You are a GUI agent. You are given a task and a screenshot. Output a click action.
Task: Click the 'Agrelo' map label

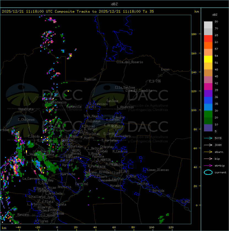[x=67, y=165]
